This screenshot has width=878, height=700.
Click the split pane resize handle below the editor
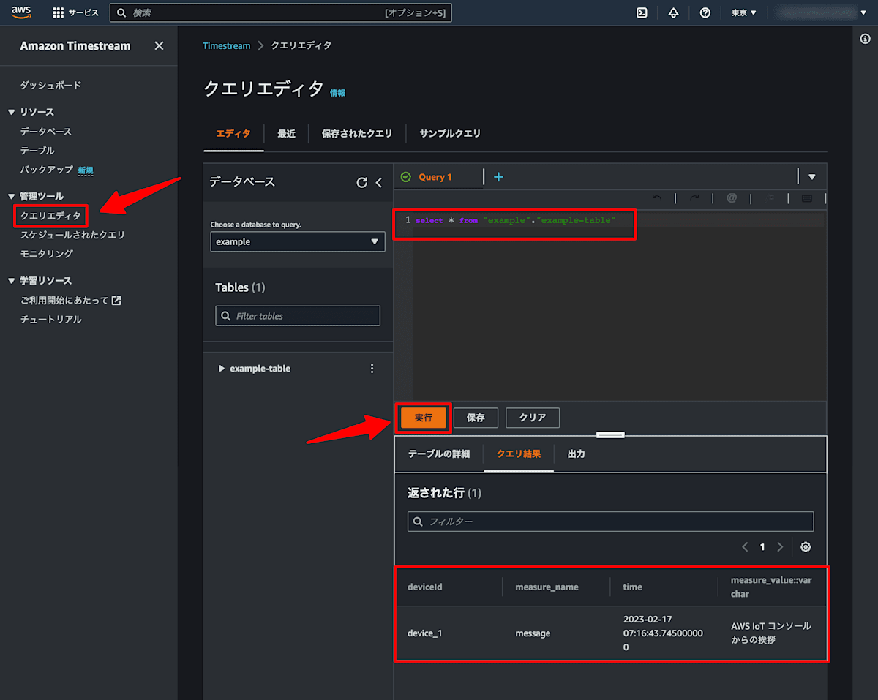(610, 434)
